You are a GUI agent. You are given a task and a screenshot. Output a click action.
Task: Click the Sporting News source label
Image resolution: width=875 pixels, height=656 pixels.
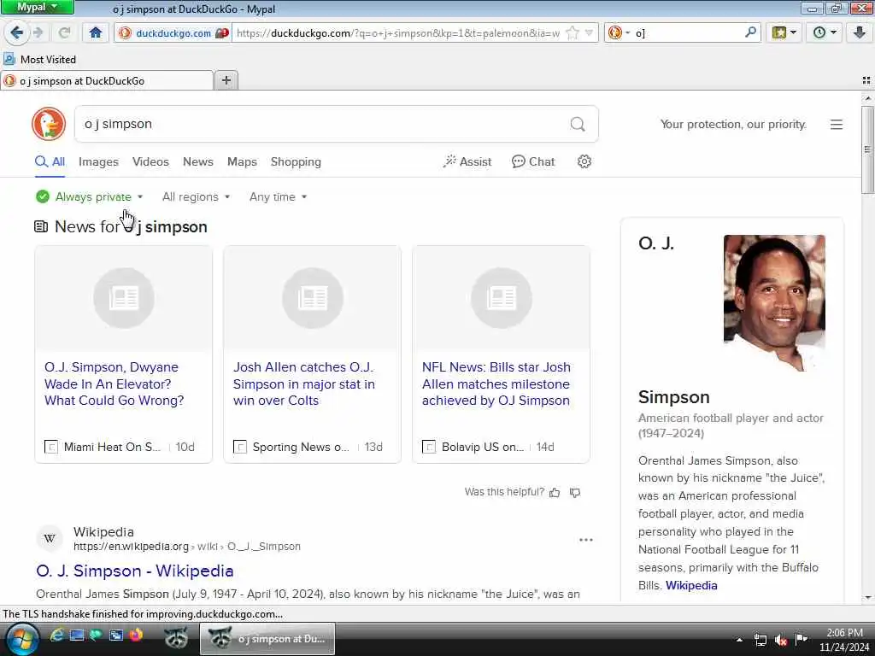tap(300, 447)
